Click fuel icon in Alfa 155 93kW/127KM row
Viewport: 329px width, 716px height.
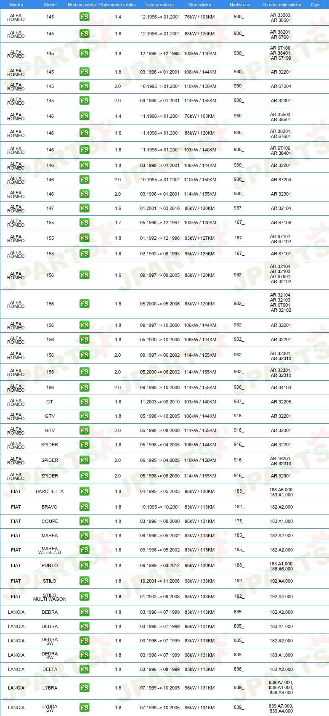pyautogui.click(x=85, y=239)
